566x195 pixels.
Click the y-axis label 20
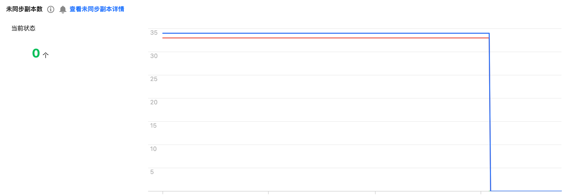[154, 102]
